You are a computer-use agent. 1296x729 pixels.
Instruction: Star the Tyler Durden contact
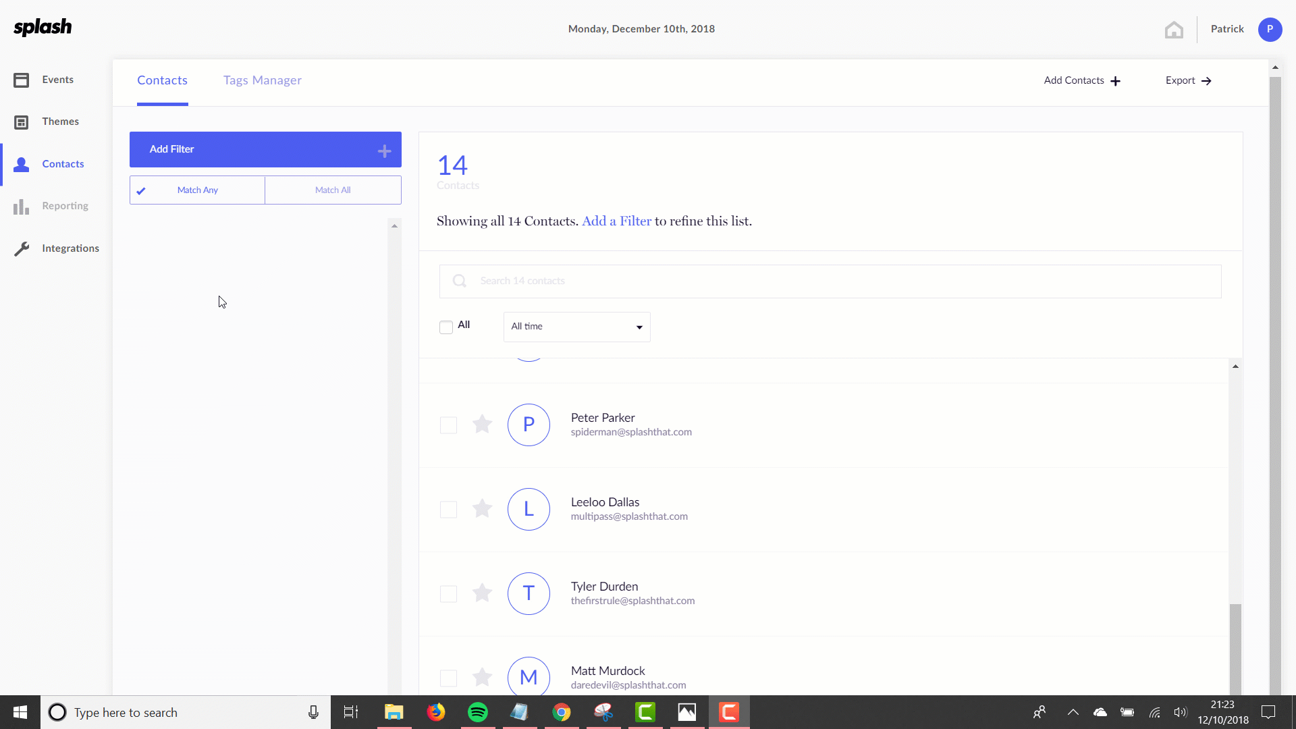tap(482, 593)
